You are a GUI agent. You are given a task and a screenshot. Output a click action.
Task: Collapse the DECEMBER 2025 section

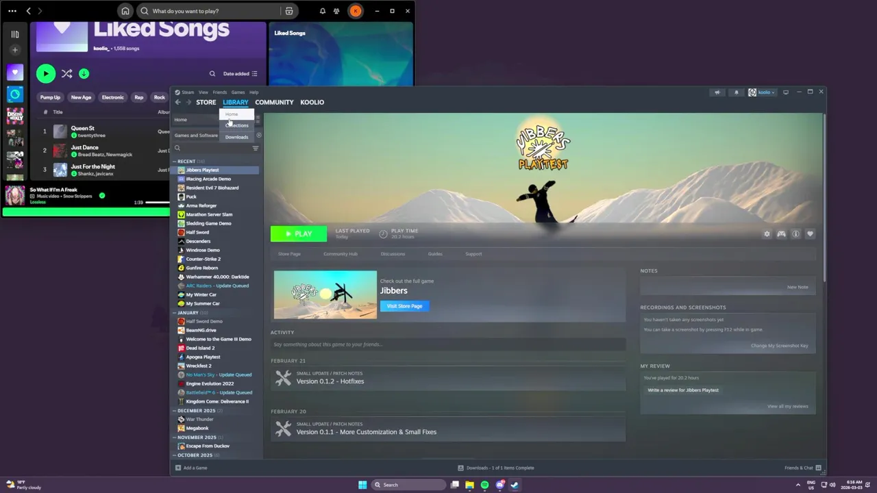click(x=175, y=411)
